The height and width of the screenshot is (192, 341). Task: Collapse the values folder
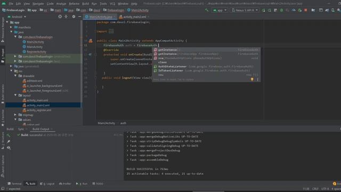(15, 119)
